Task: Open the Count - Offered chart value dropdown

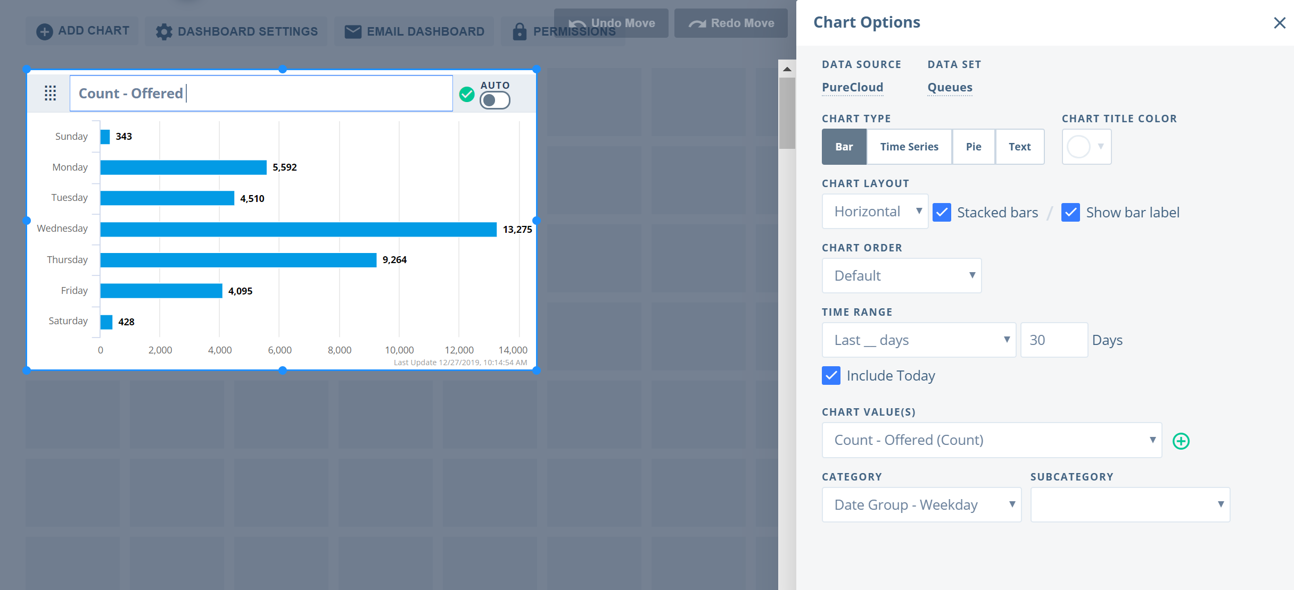Action: [992, 440]
